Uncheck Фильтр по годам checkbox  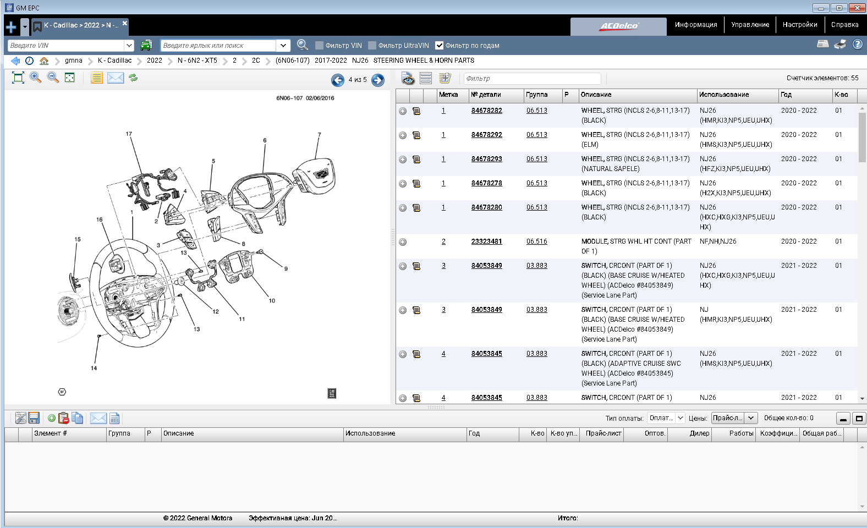[x=439, y=46]
